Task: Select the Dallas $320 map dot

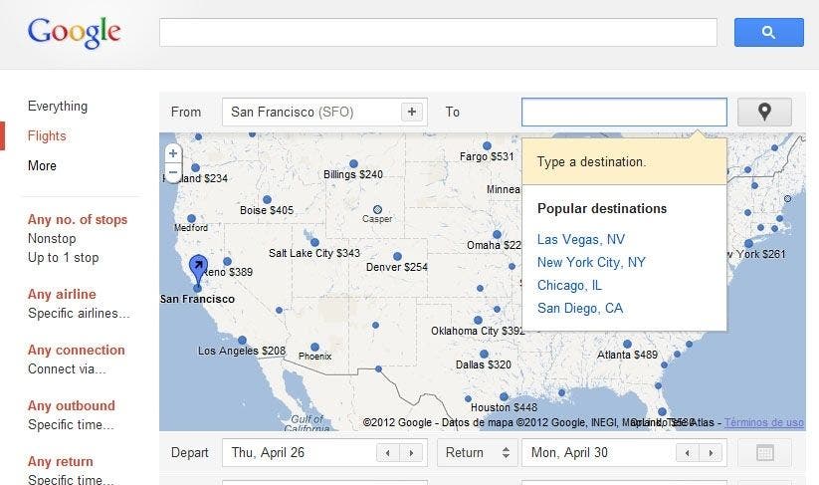Action: pyautogui.click(x=485, y=355)
